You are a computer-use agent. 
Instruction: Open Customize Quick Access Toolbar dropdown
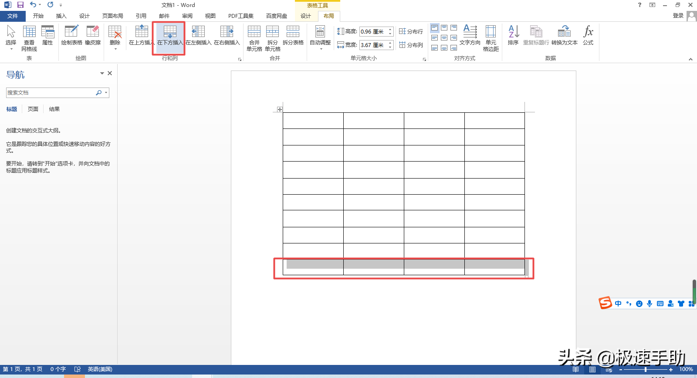tap(61, 5)
